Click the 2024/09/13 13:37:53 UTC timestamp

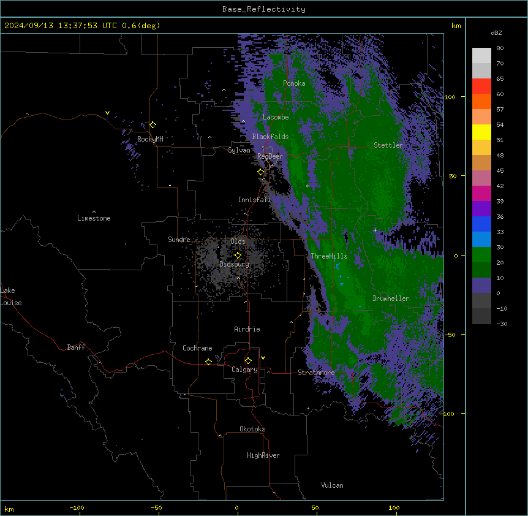tap(60, 26)
